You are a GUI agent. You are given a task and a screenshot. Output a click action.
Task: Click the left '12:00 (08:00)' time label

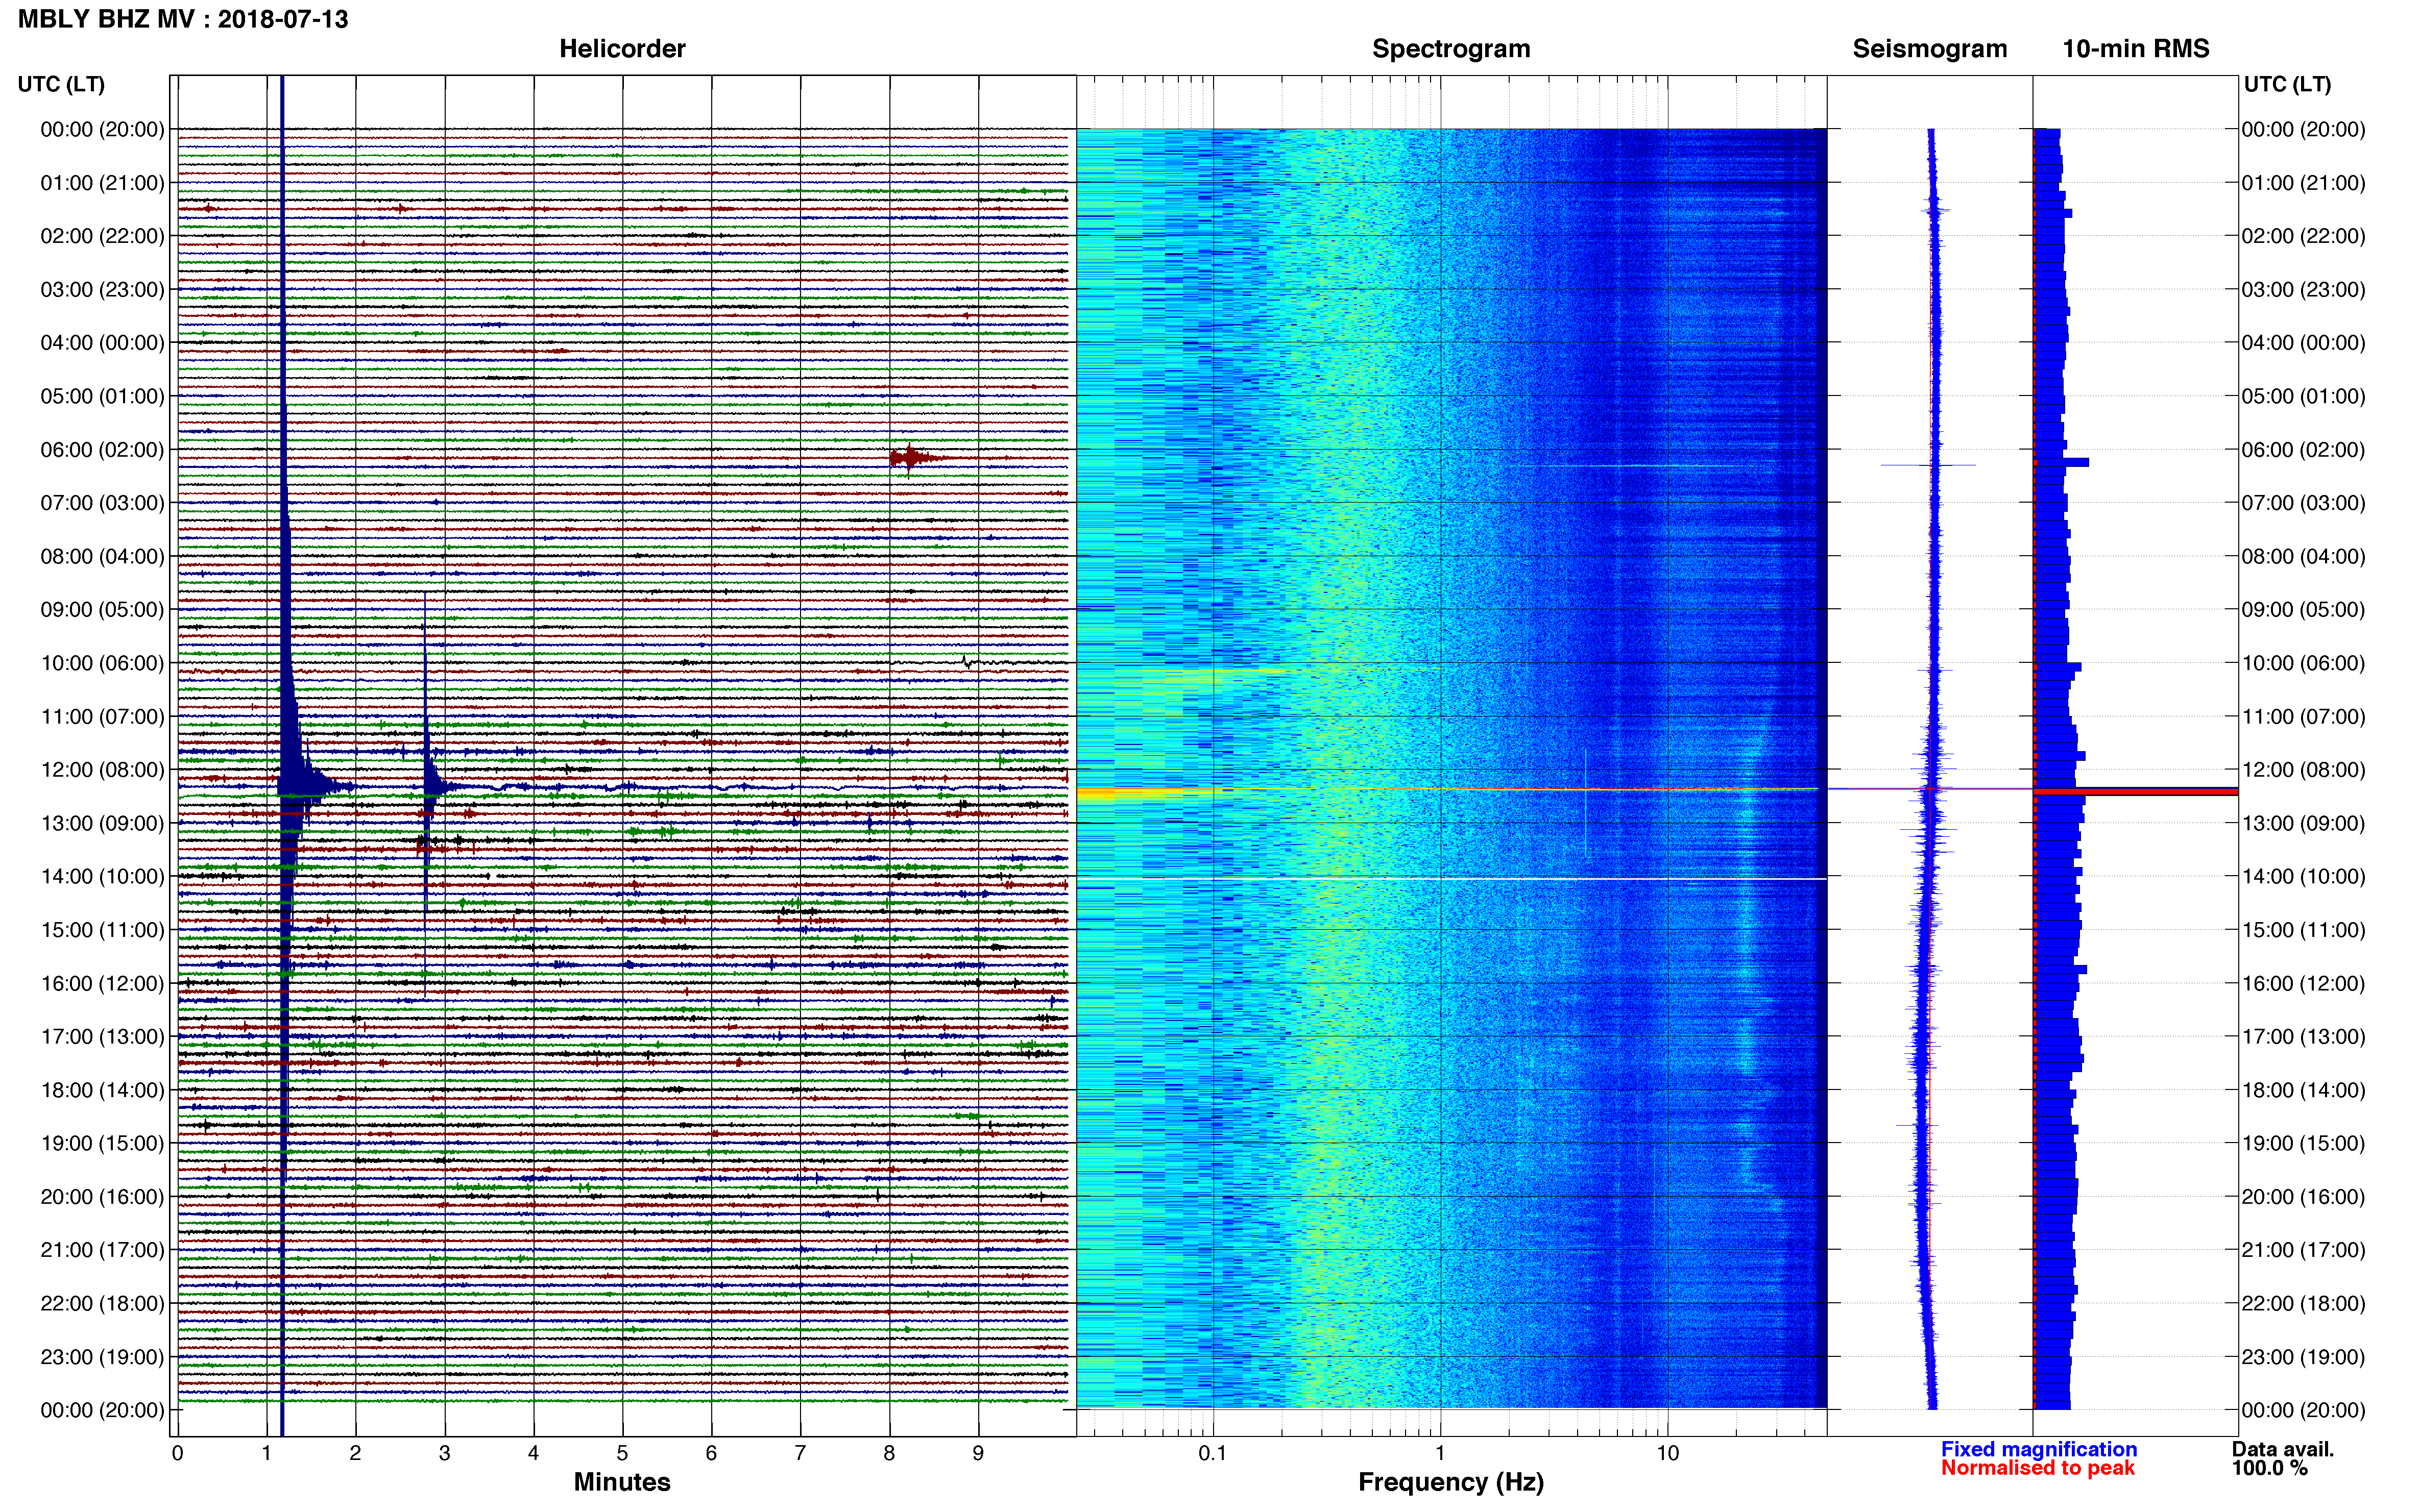(x=102, y=770)
